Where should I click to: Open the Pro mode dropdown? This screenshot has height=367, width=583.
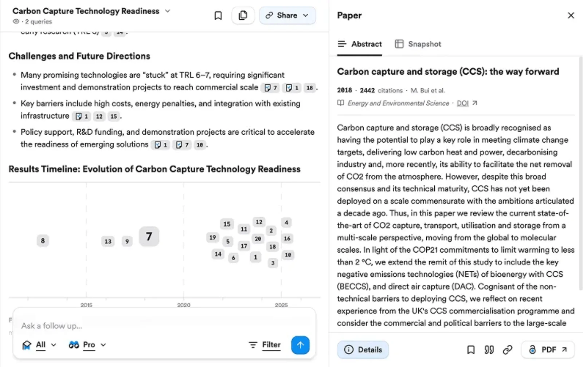coord(87,345)
